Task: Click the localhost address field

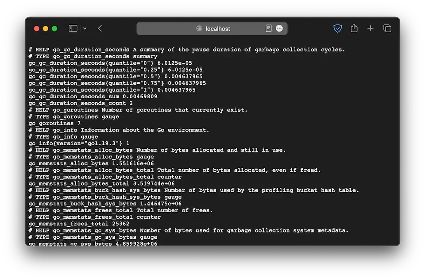Action: [218, 29]
